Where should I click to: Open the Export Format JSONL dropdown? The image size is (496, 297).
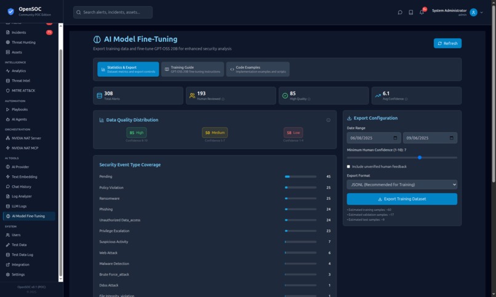tap(402, 184)
